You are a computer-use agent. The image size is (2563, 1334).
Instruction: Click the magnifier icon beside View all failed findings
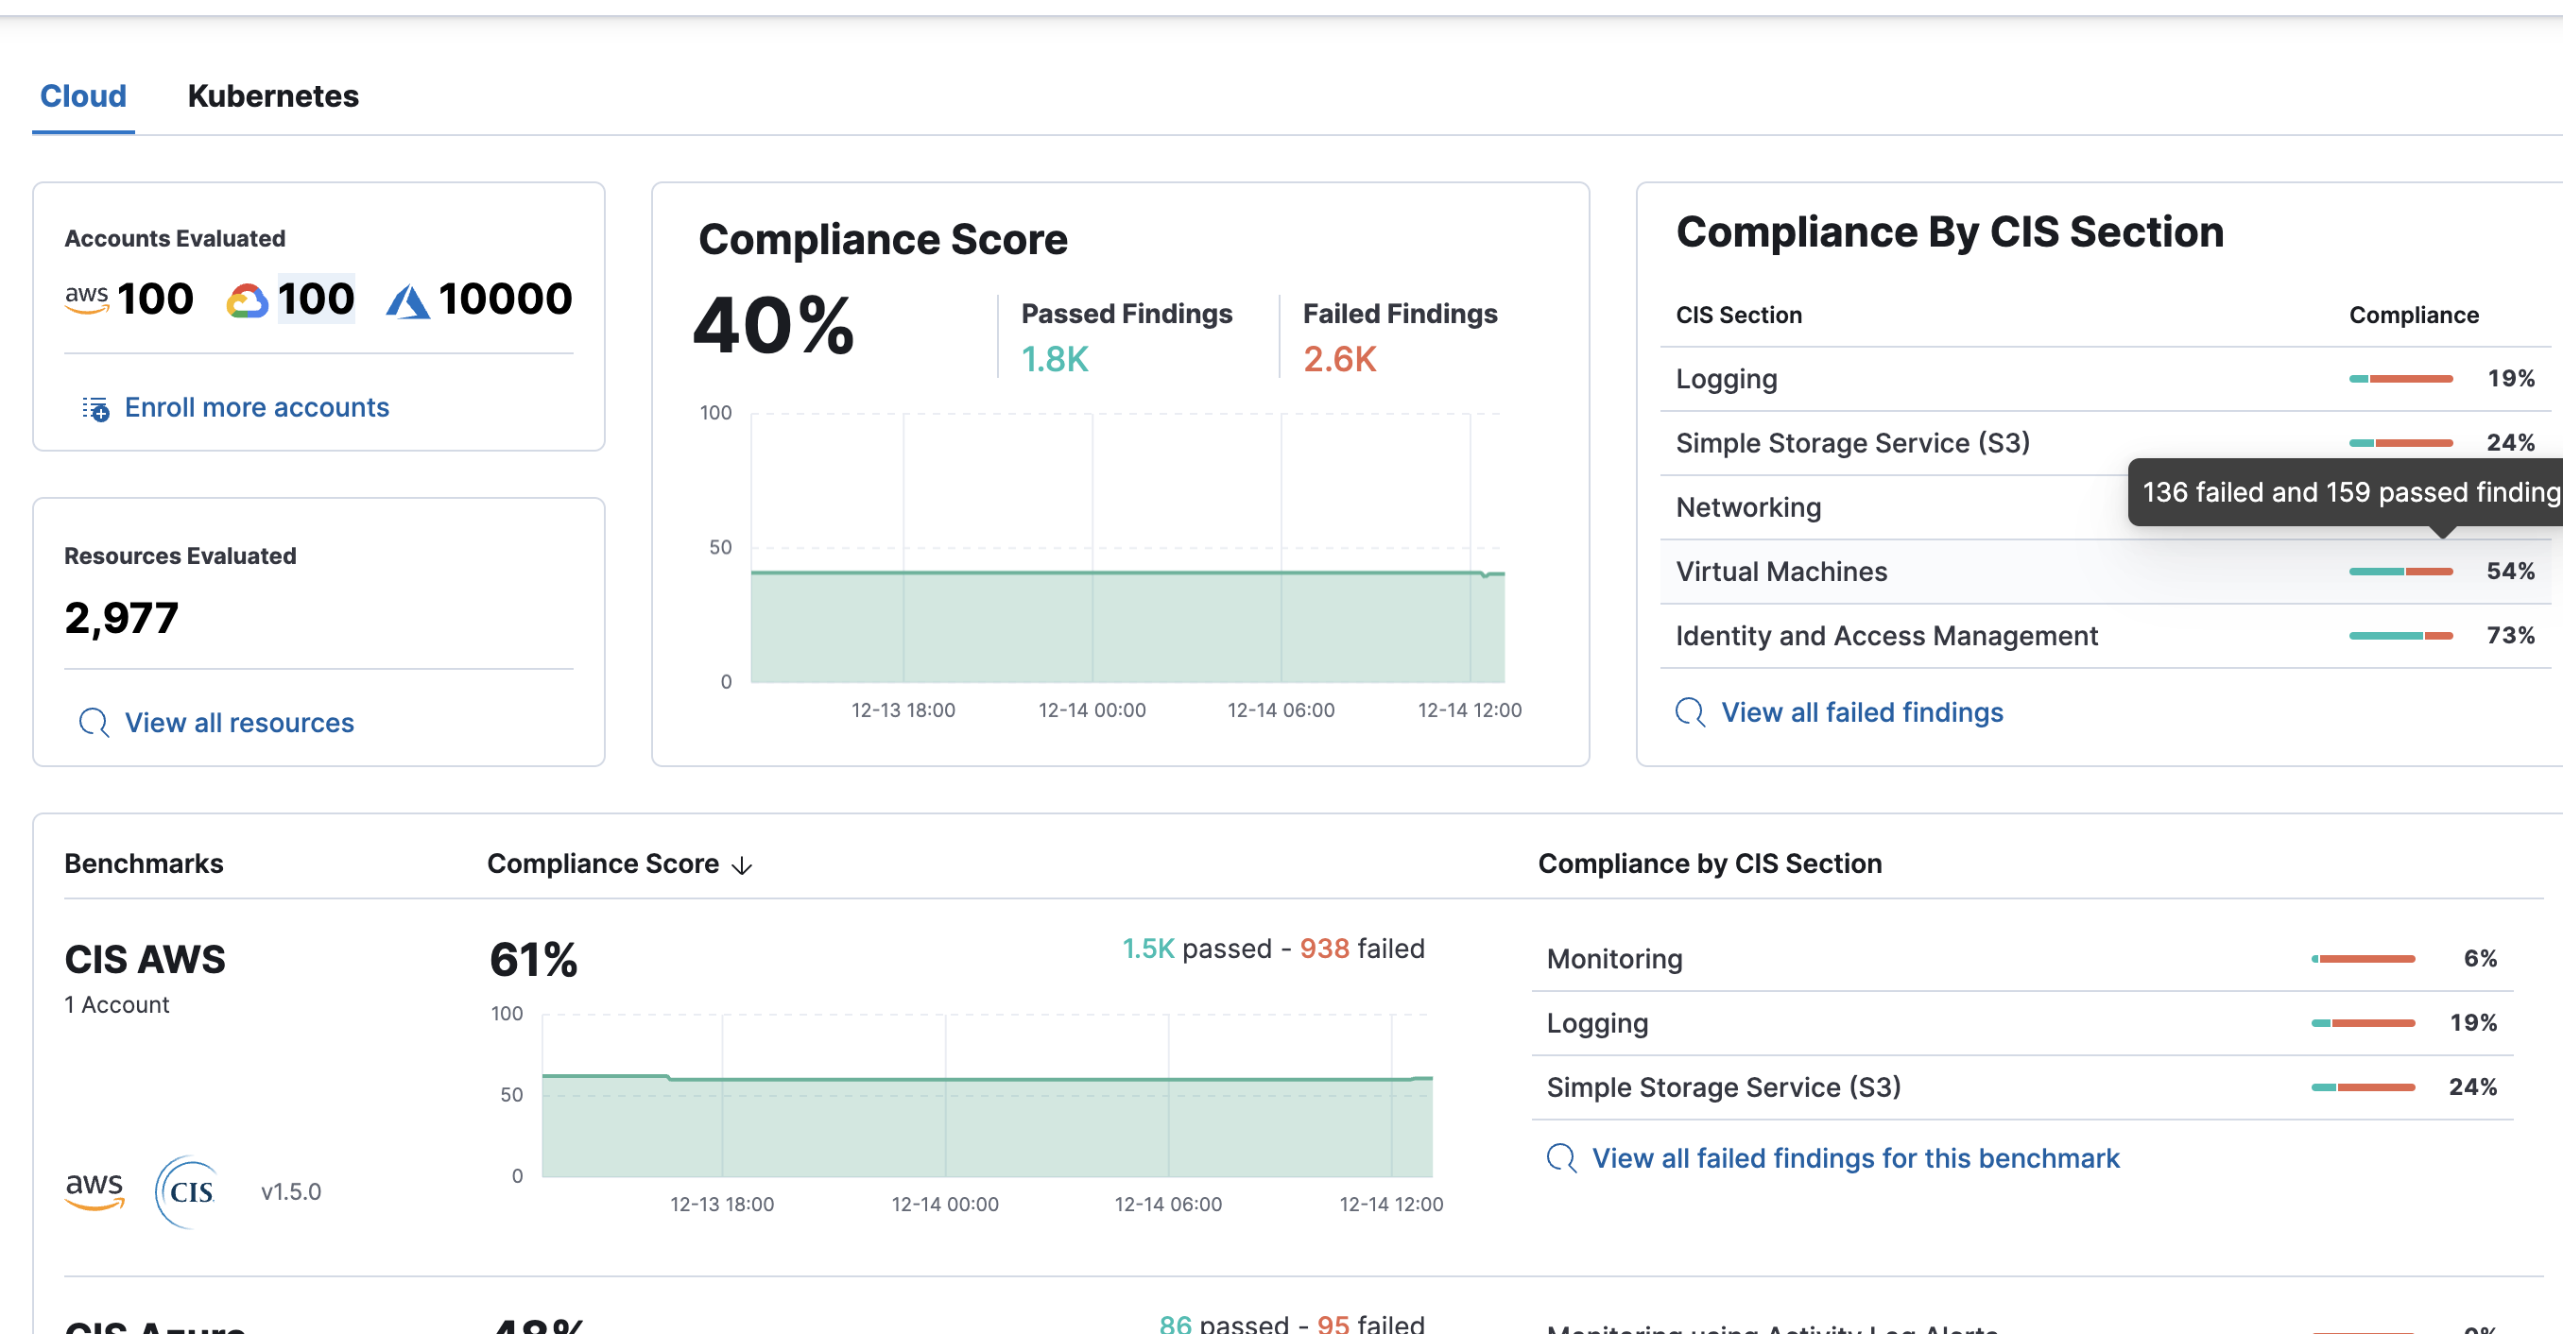1691,712
